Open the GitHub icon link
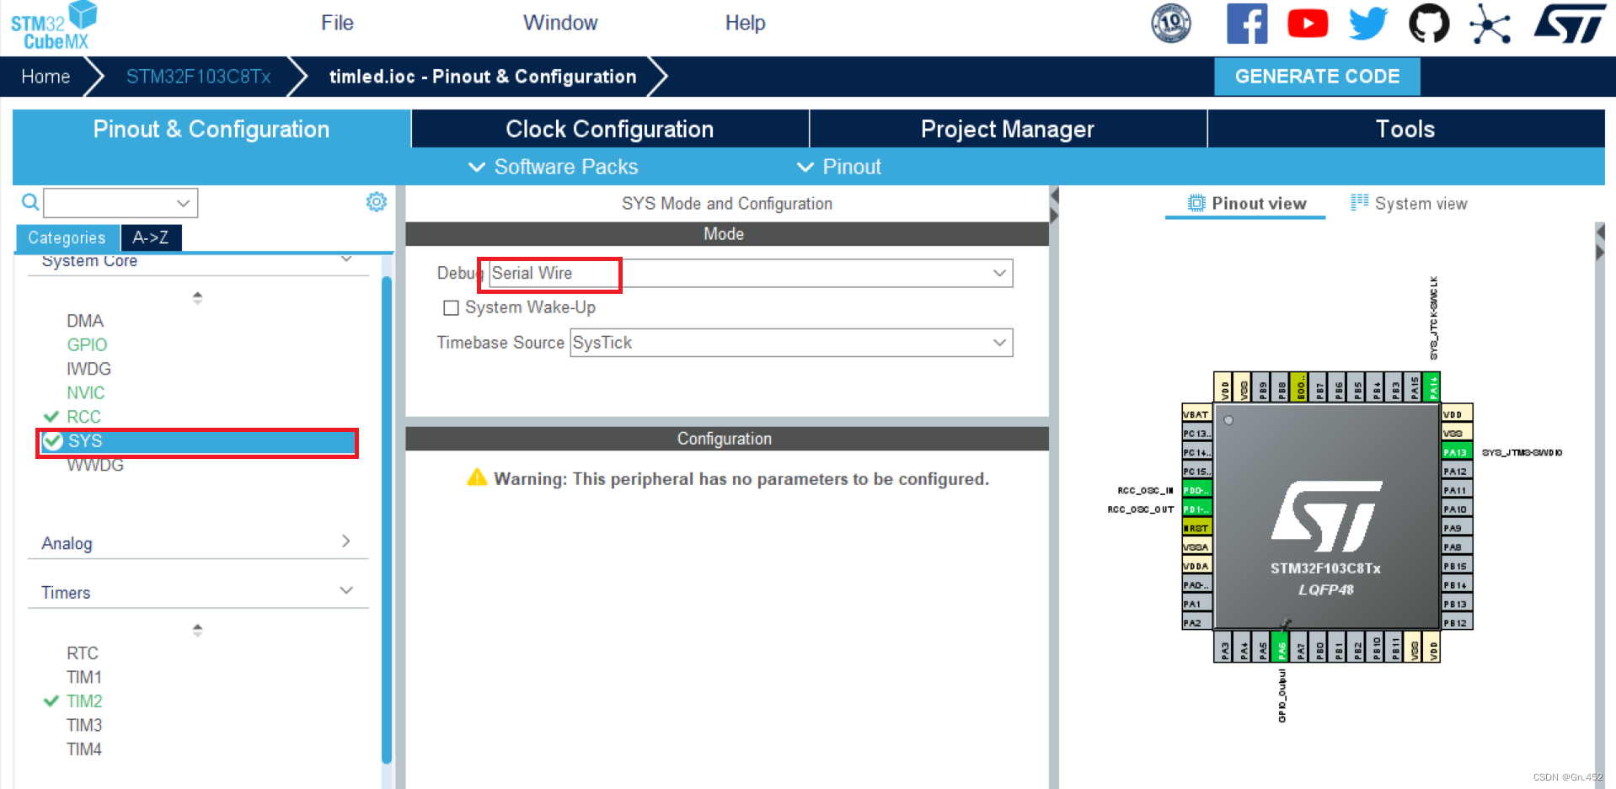 coord(1429,24)
